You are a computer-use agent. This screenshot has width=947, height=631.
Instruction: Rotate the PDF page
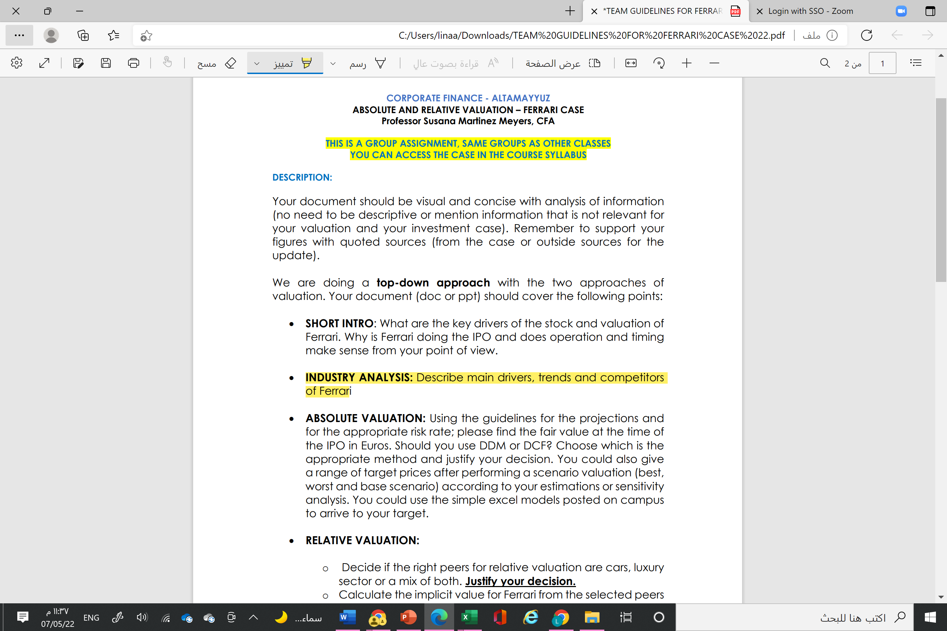pyautogui.click(x=659, y=63)
